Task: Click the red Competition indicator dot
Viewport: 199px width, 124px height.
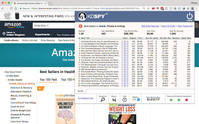Action: 187,100
